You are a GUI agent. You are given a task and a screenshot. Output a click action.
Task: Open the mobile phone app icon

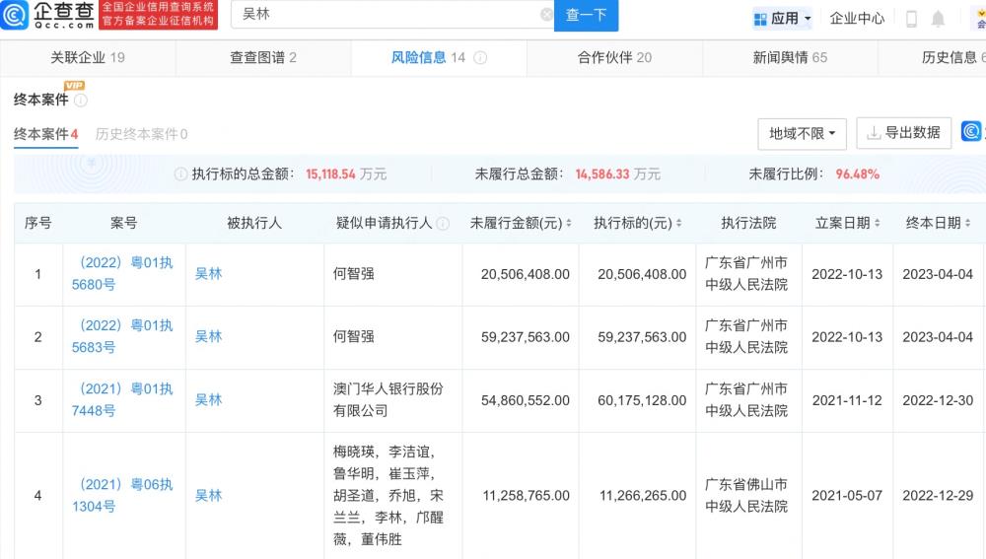(911, 19)
